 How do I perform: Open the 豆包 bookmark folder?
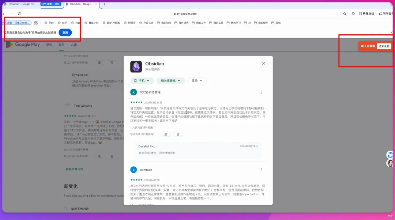[x=276, y=23]
